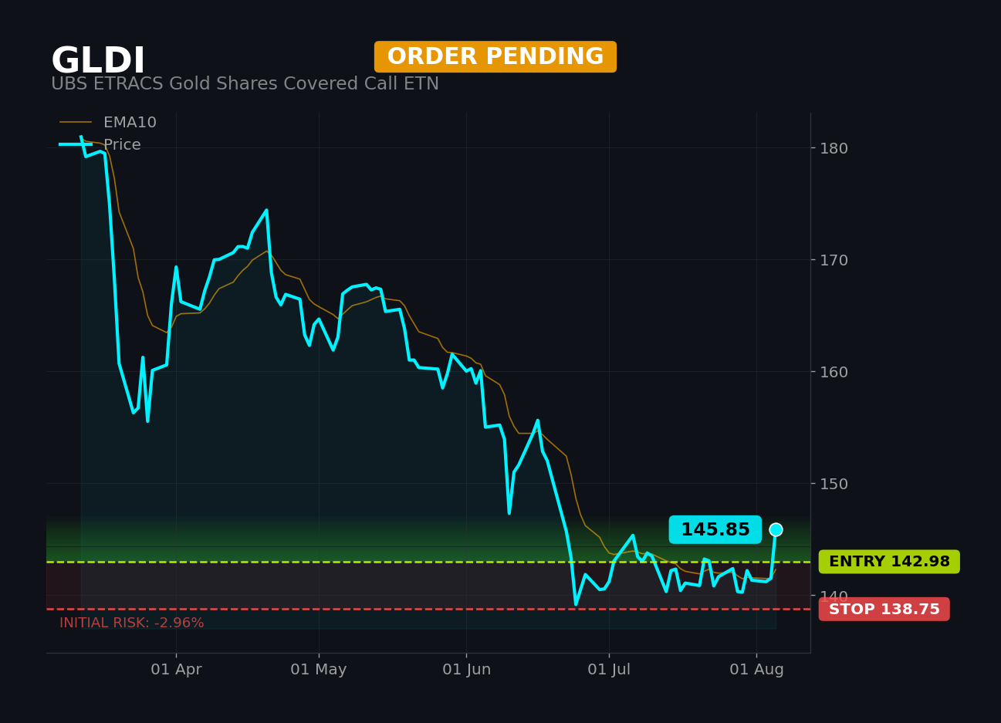The width and height of the screenshot is (1001, 723).
Task: Click the GLDI ticker title
Action: 98,61
